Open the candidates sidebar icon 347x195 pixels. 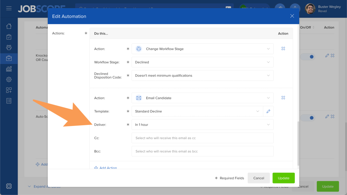pyautogui.click(x=9, y=48)
